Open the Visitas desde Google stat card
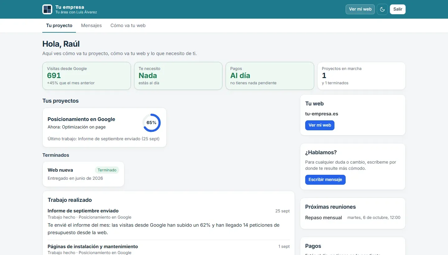This screenshot has height=255, width=448. [86, 76]
